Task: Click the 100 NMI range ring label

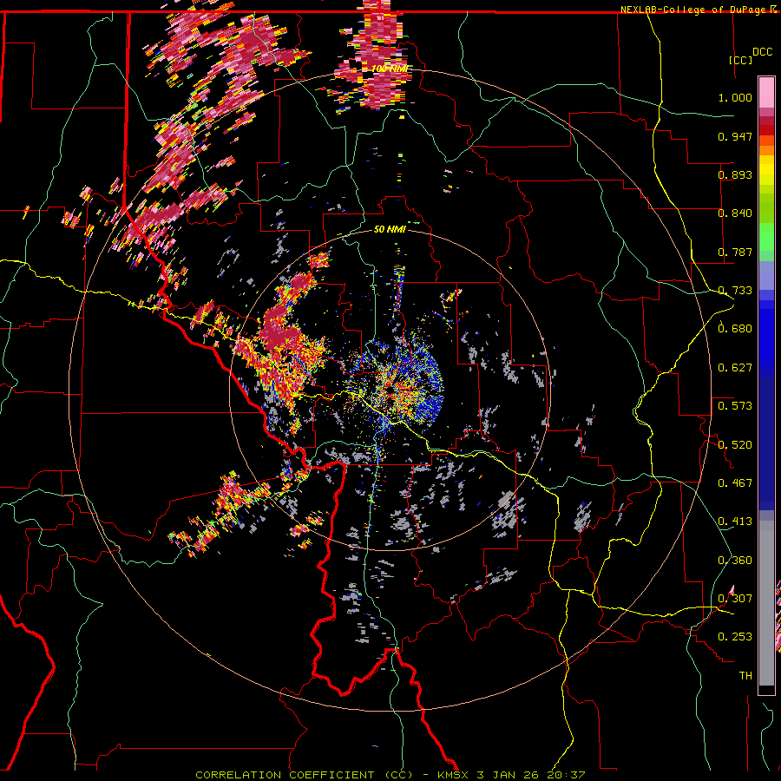Action: [x=391, y=69]
